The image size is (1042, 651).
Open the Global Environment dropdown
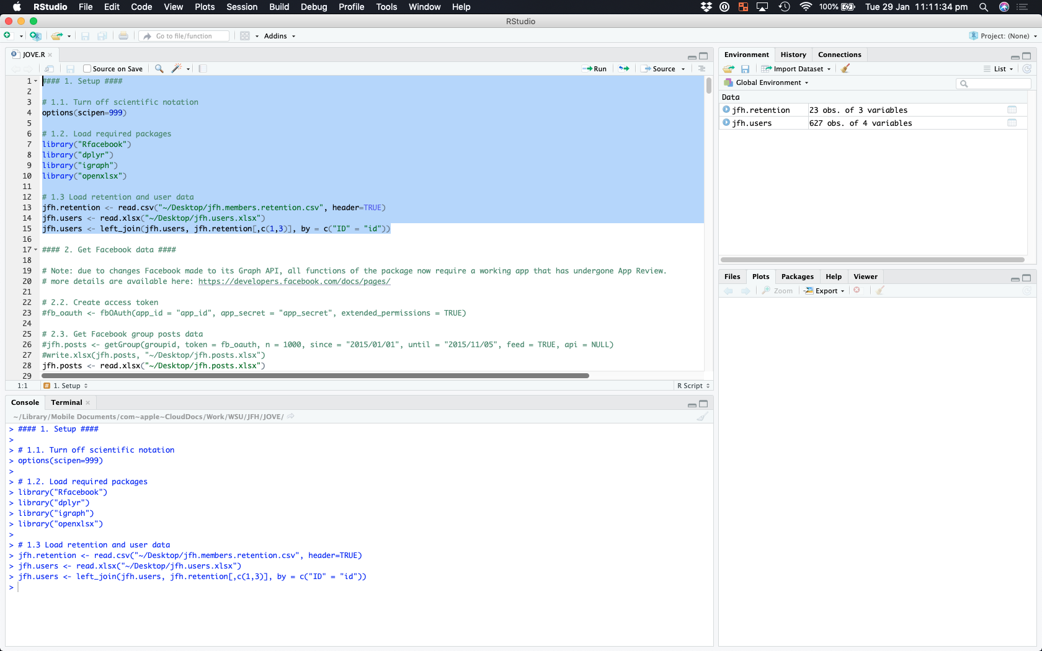[772, 82]
